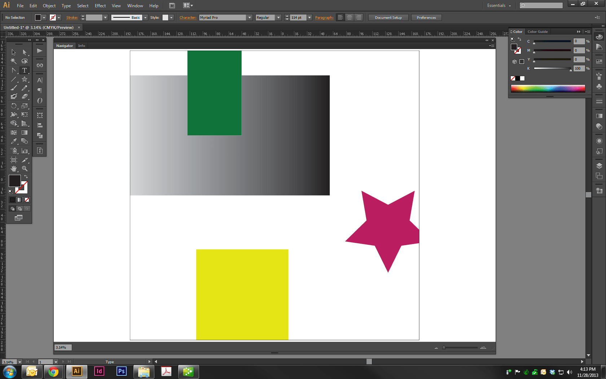Open the Window menu
The width and height of the screenshot is (606, 379).
135,5
